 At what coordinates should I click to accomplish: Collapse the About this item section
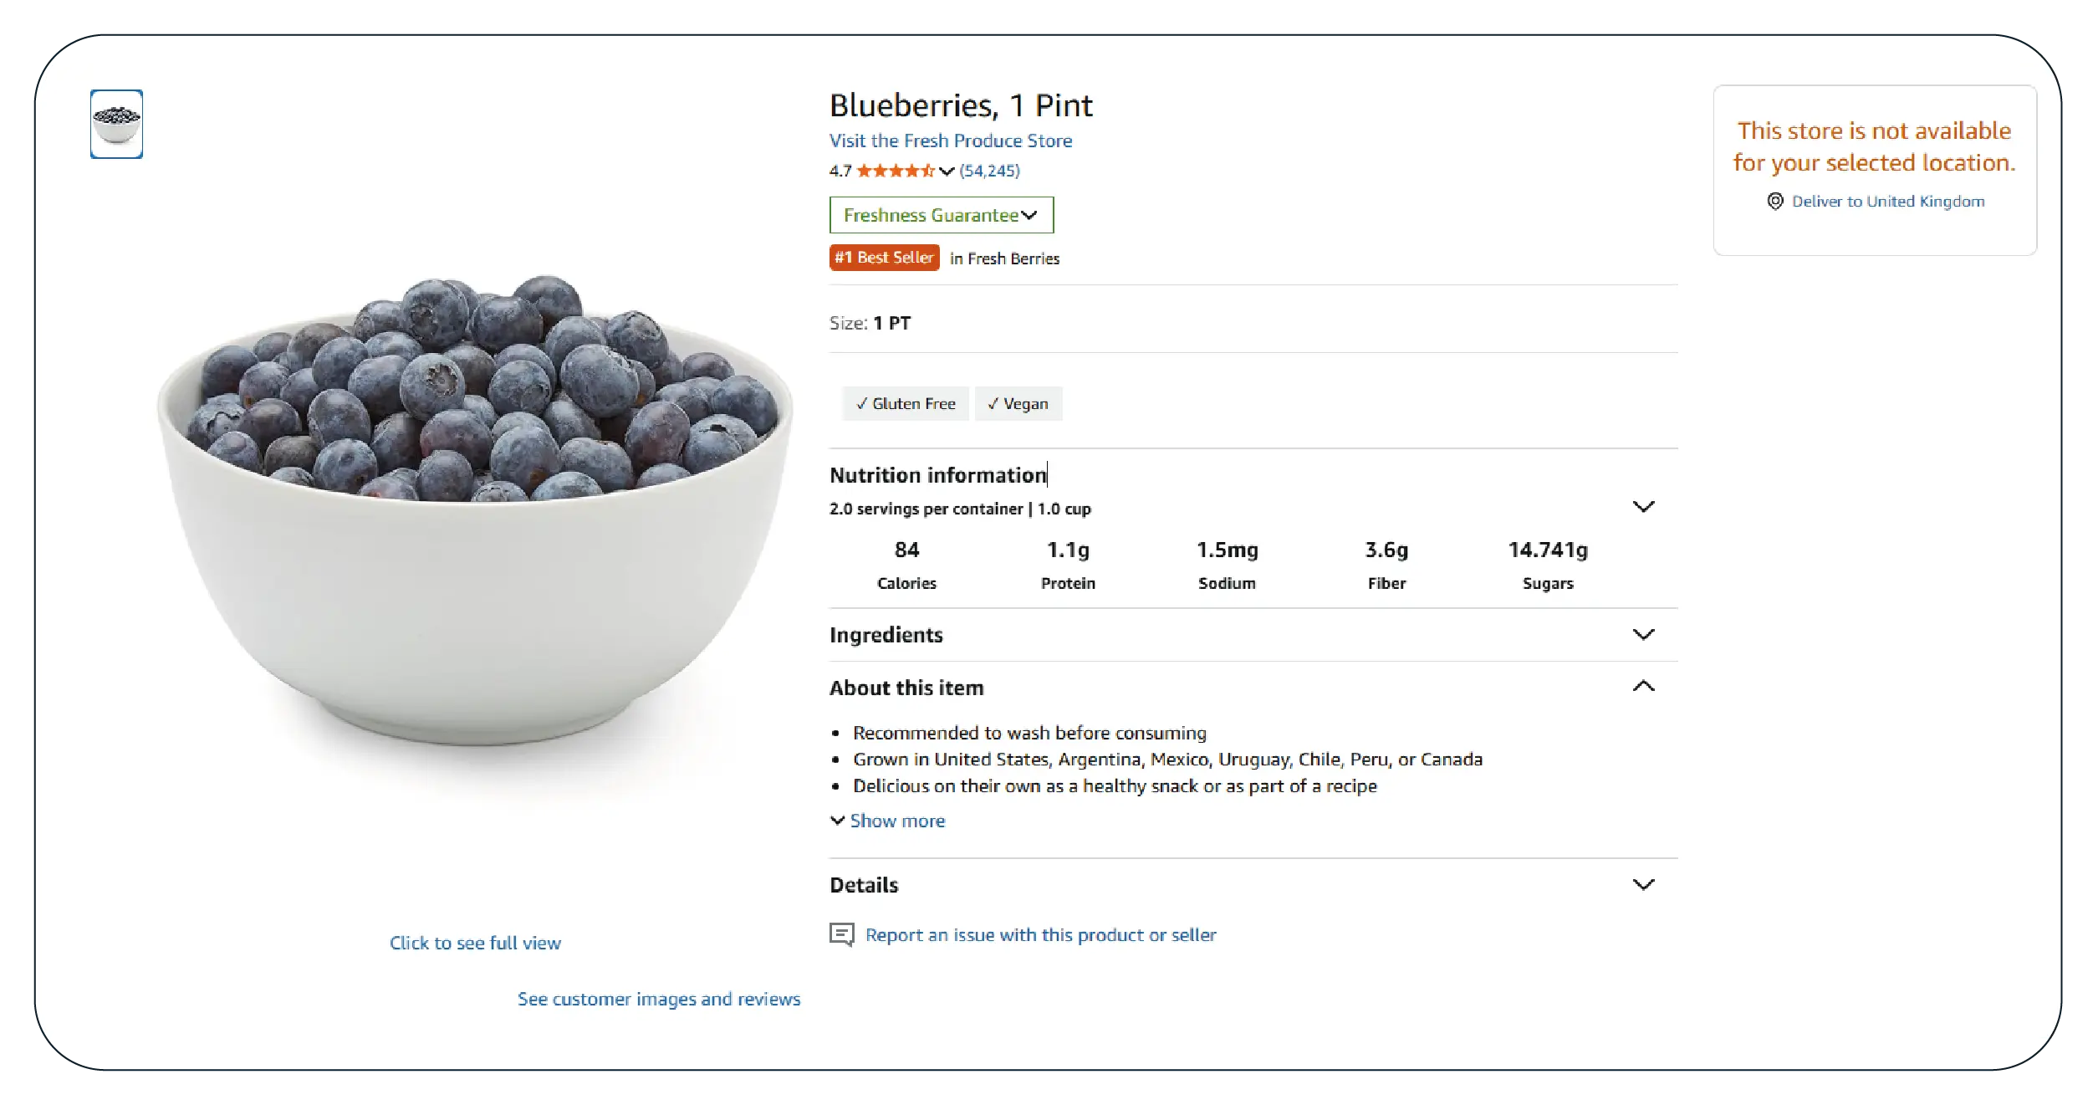pyautogui.click(x=1643, y=687)
